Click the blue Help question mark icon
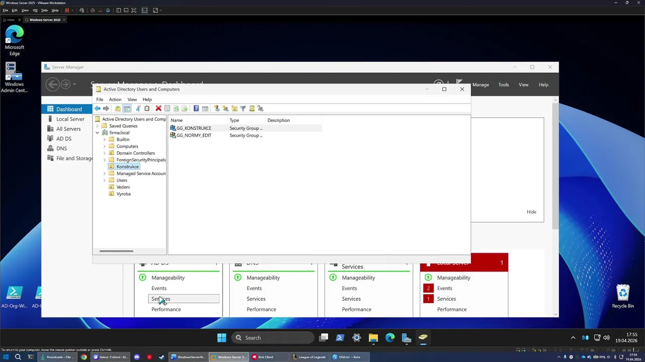Image resolution: width=645 pixels, height=362 pixels. [x=196, y=109]
